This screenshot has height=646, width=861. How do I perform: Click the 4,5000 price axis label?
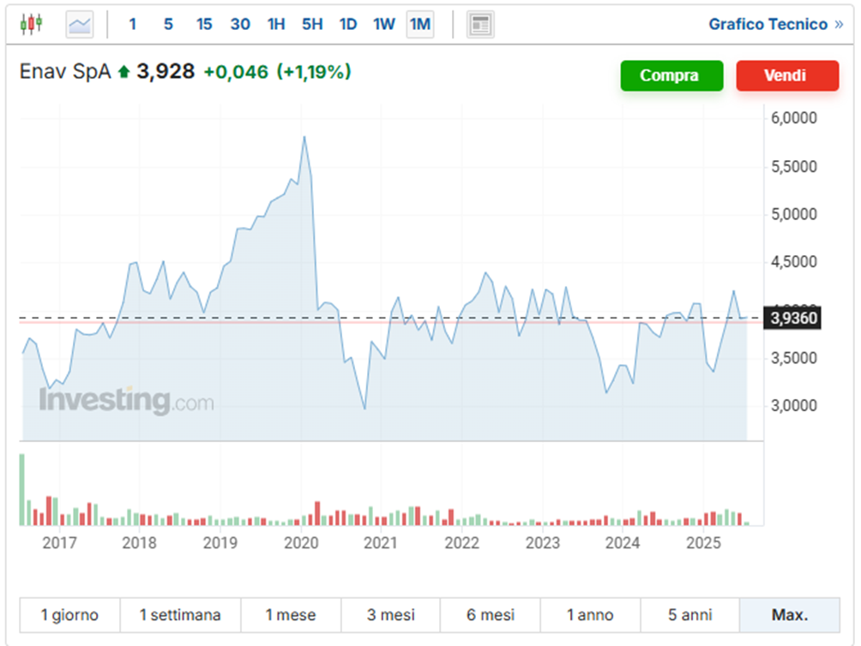(794, 261)
